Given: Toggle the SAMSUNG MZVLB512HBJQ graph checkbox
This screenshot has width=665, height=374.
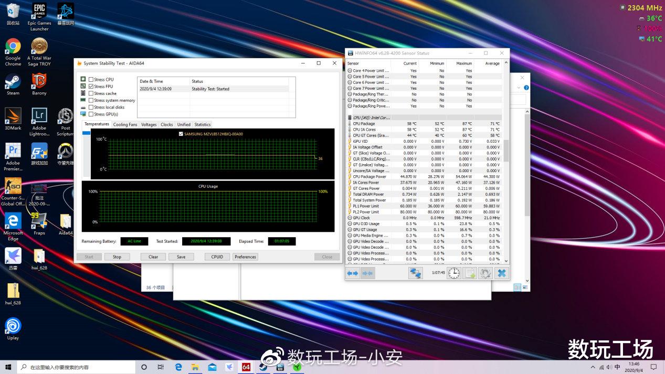Looking at the screenshot, I should pos(181,134).
